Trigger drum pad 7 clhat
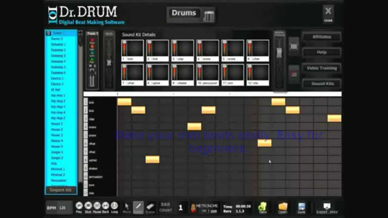 (x=132, y=74)
